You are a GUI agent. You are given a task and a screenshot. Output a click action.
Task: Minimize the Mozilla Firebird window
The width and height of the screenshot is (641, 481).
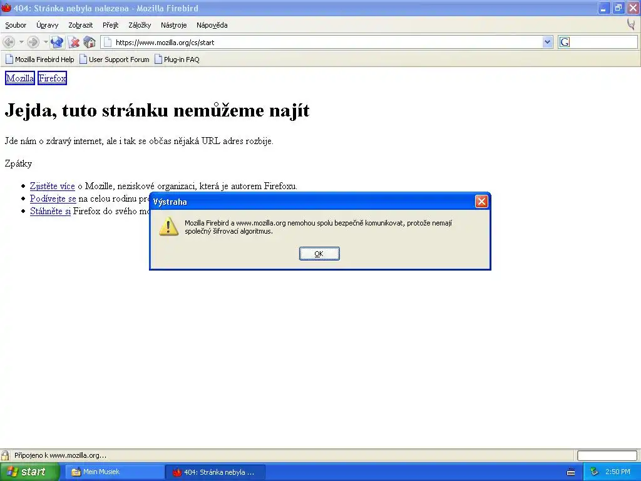click(x=603, y=8)
